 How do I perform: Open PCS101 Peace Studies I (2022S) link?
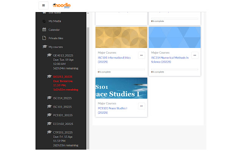[113, 111]
